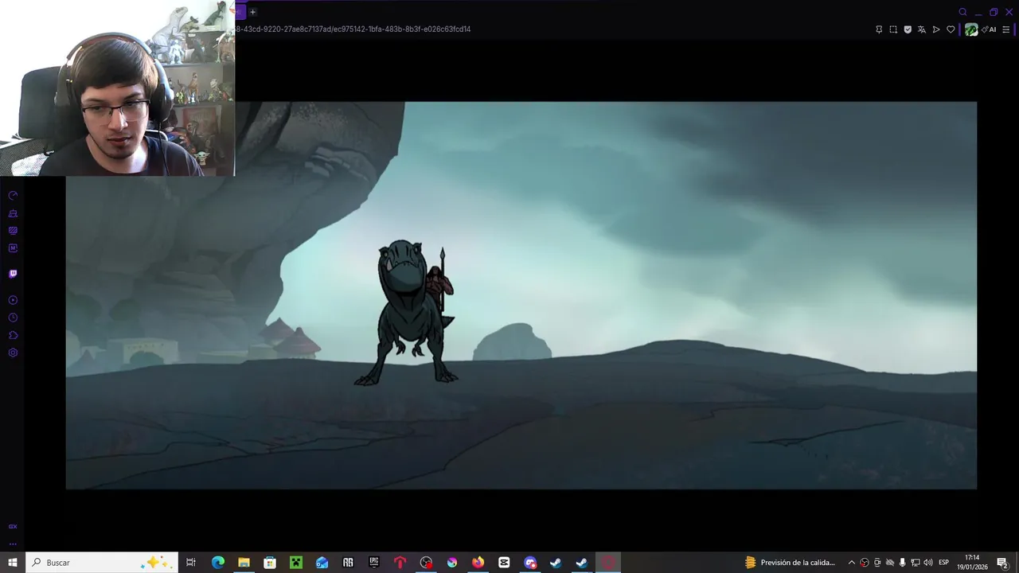Open GX Control in the sidebar
Image resolution: width=1019 pixels, height=573 pixels.
tap(13, 196)
